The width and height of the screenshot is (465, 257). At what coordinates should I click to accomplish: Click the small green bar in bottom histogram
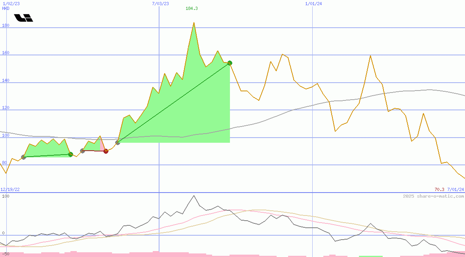click(x=371, y=256)
